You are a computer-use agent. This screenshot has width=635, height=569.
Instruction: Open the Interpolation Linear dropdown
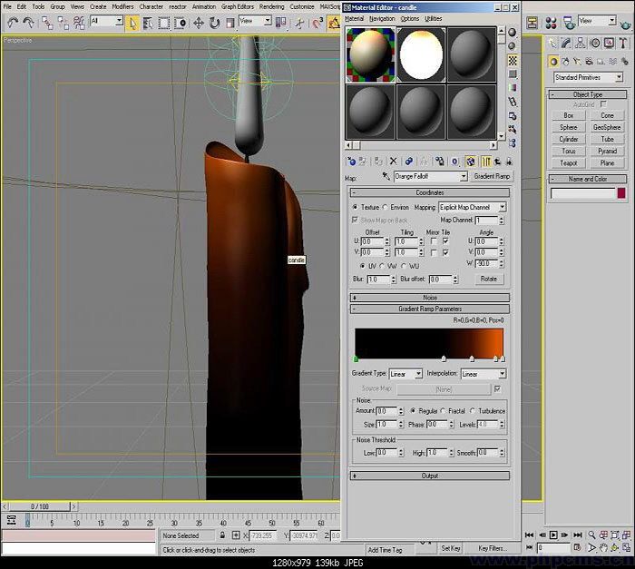(x=503, y=374)
